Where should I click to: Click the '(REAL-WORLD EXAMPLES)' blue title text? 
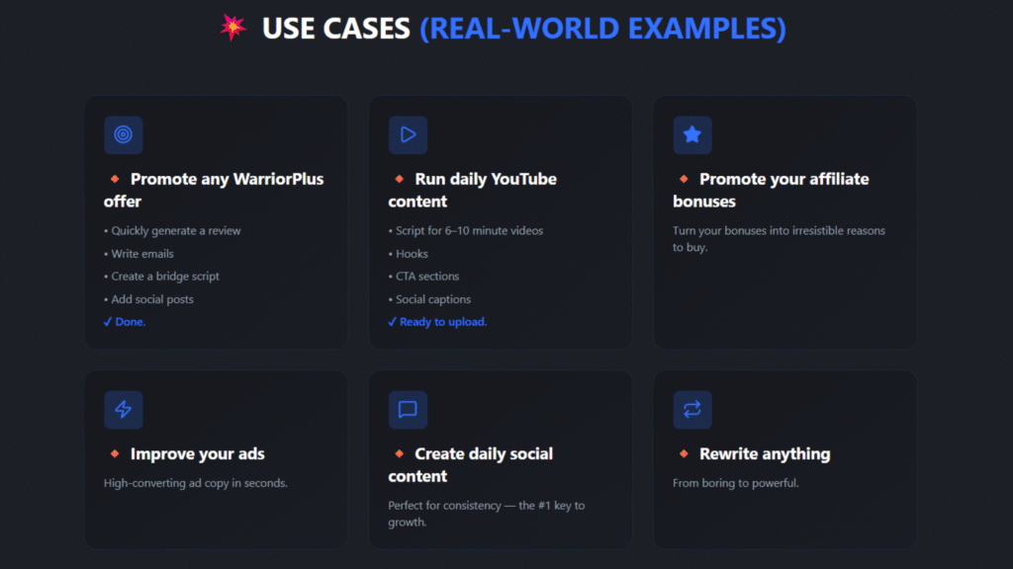[x=602, y=29]
